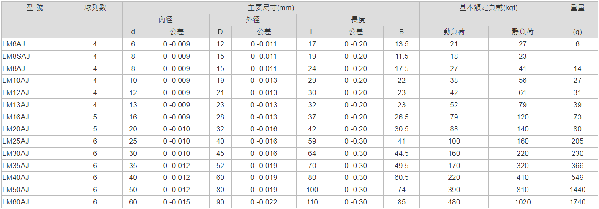Select the 動負荷 column header
The image size is (599, 209).
coord(454,32)
